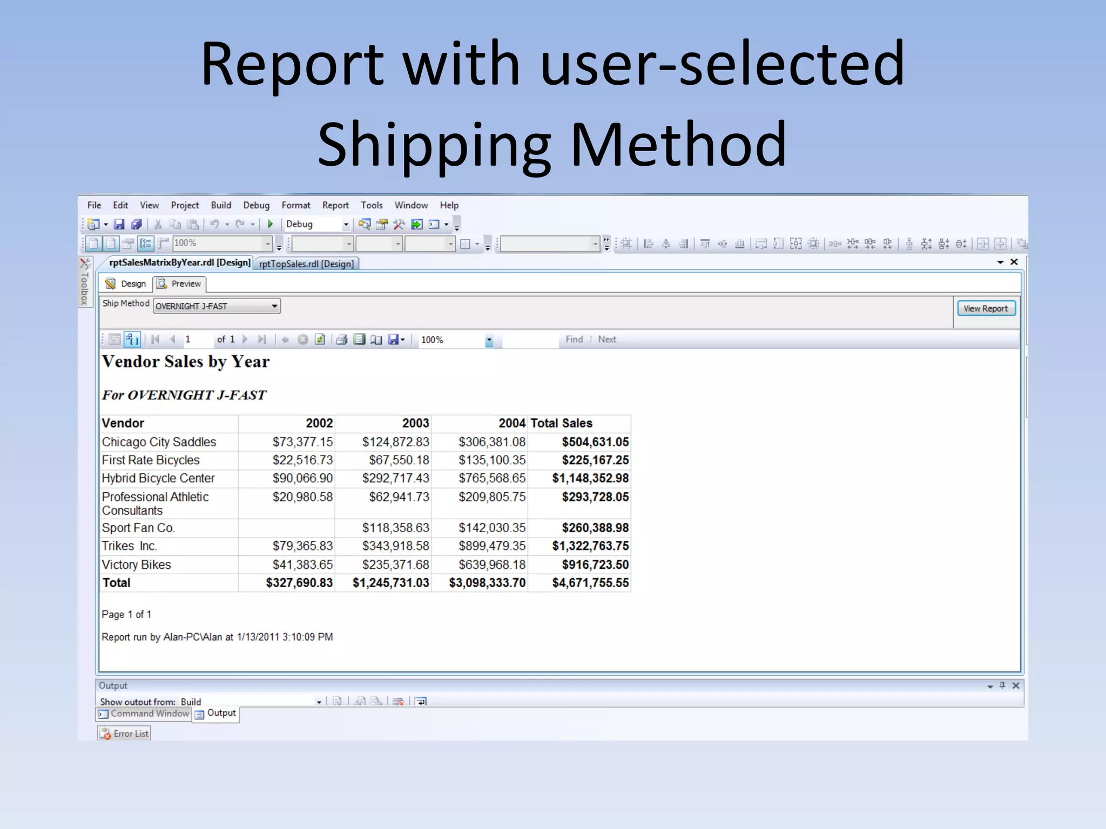
Task: Click the green arrow Start Page icon
Action: (x=416, y=224)
